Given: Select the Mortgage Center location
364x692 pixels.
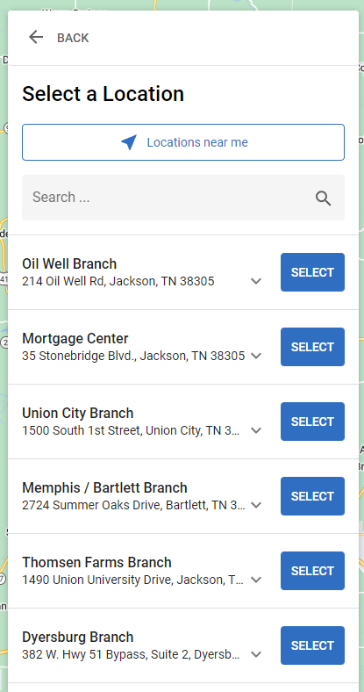Looking at the screenshot, I should coord(312,347).
